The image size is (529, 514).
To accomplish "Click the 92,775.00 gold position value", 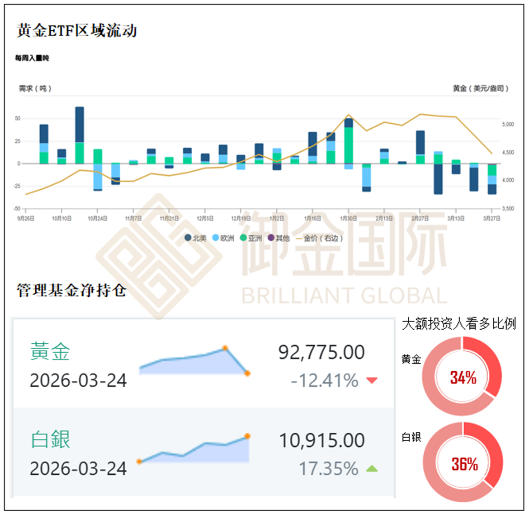I will click(x=321, y=353).
